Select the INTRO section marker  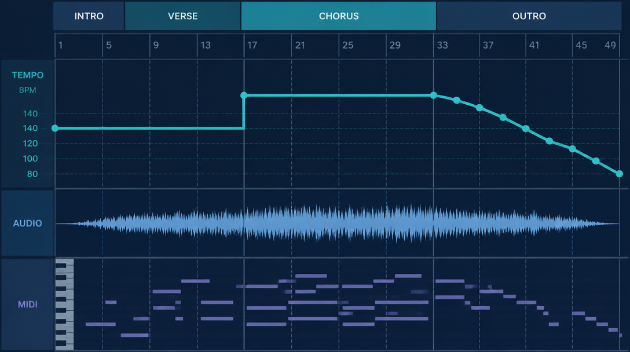[89, 16]
